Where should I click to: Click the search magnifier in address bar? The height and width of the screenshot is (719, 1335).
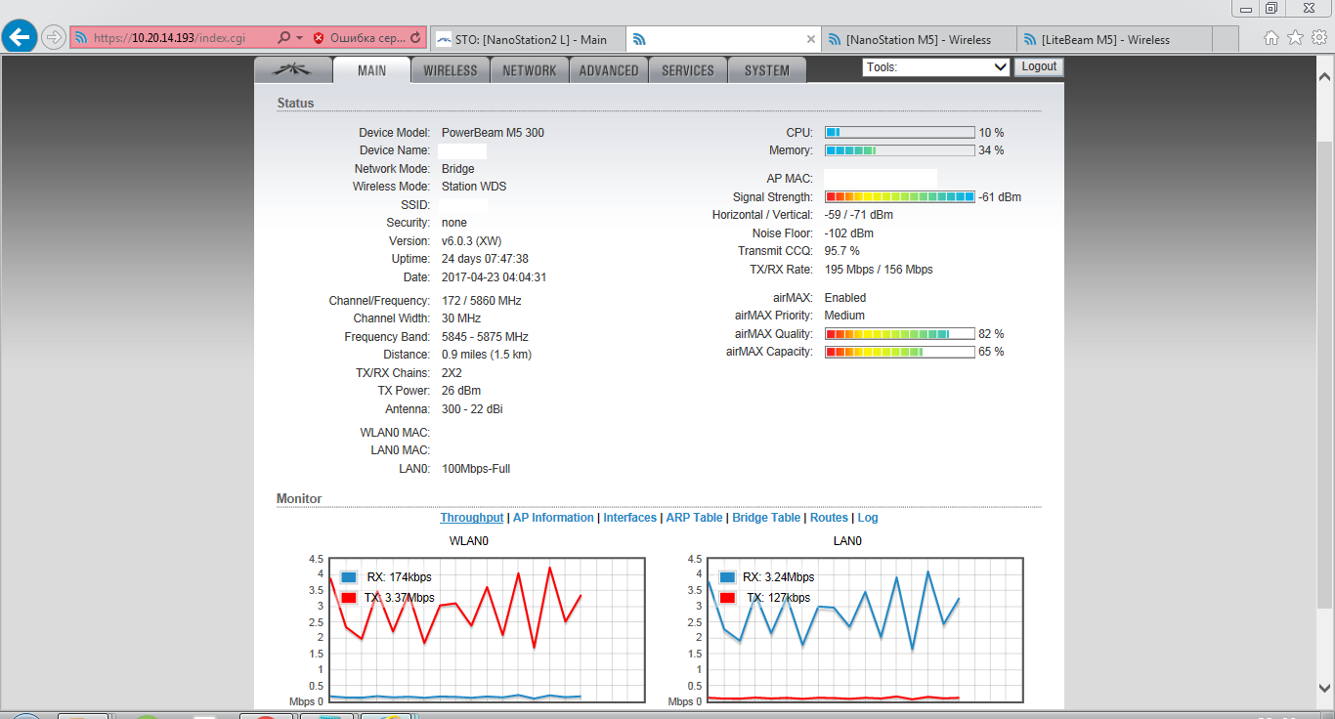pyautogui.click(x=283, y=38)
